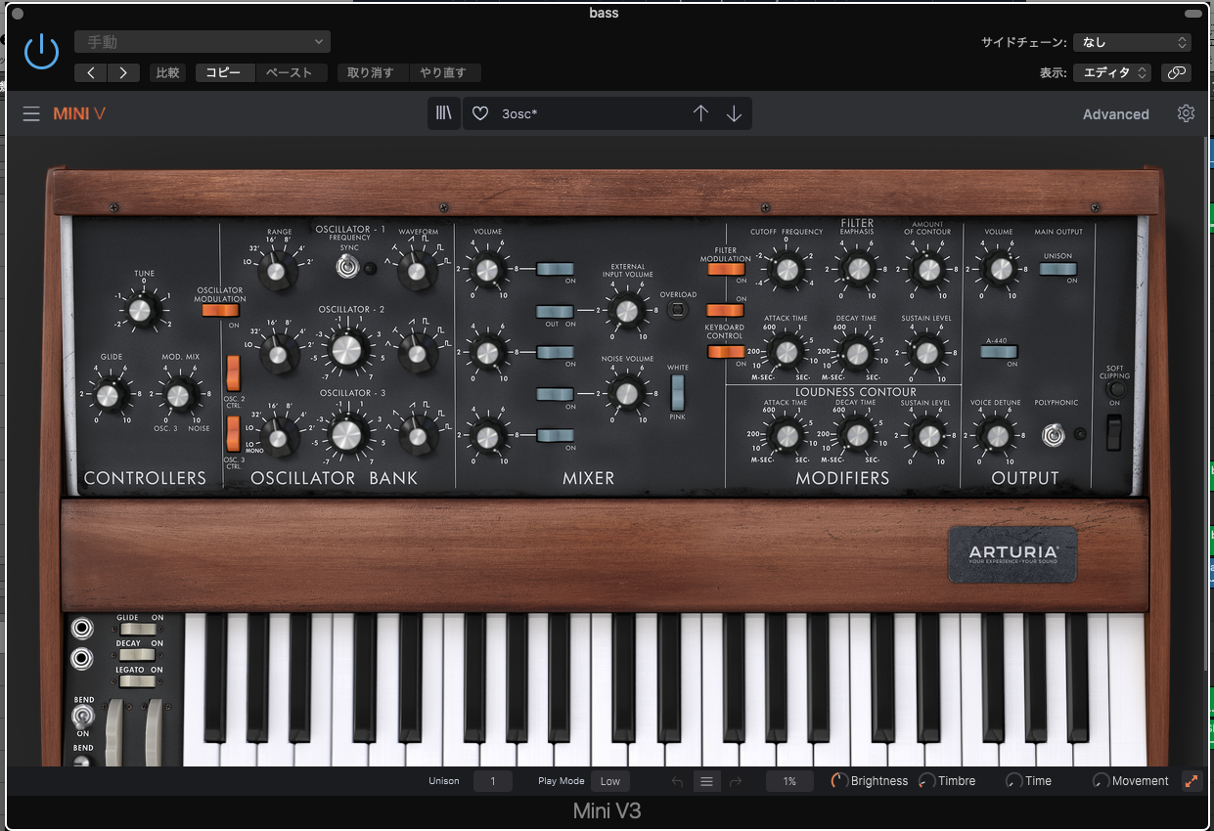The image size is (1214, 831).
Task: Toggle the Legato On switch
Action: (136, 680)
